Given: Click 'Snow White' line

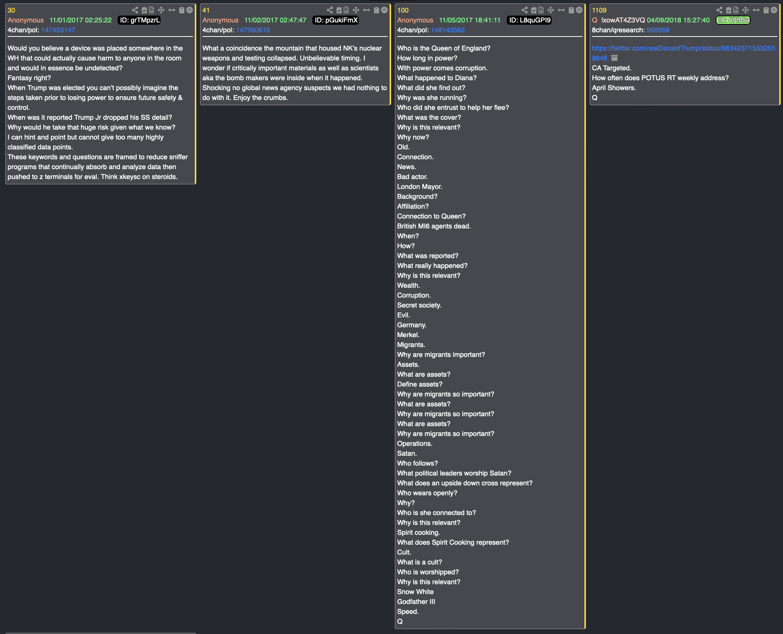Looking at the screenshot, I should pyautogui.click(x=415, y=592).
